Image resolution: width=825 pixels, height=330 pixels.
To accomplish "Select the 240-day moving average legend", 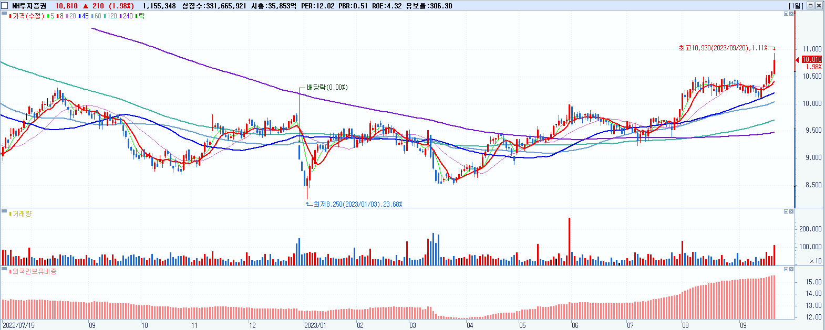I will click(127, 16).
